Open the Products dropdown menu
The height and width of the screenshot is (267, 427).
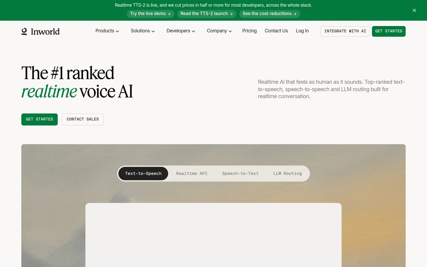pyautogui.click(x=107, y=31)
